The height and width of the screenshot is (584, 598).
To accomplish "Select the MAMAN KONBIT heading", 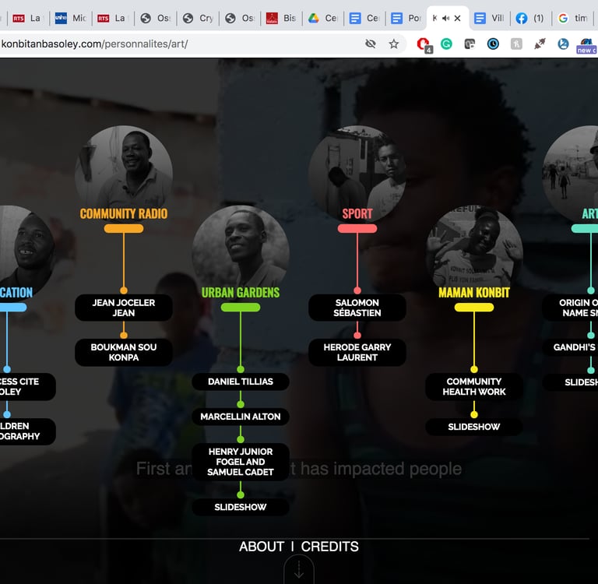I will coord(474,293).
